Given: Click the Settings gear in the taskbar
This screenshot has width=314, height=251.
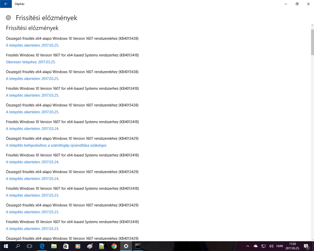Looking at the screenshot, I should pos(126,246).
